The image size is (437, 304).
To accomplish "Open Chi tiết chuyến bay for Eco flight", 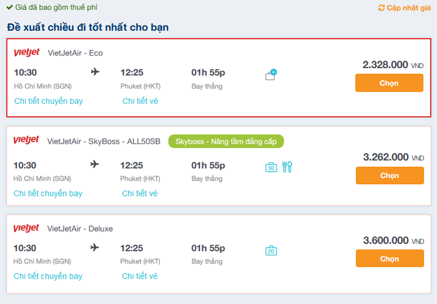I will (49, 101).
